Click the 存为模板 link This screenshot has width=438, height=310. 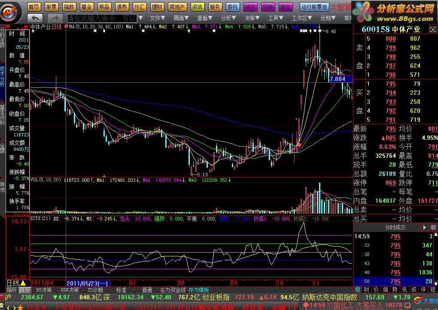pos(199,290)
